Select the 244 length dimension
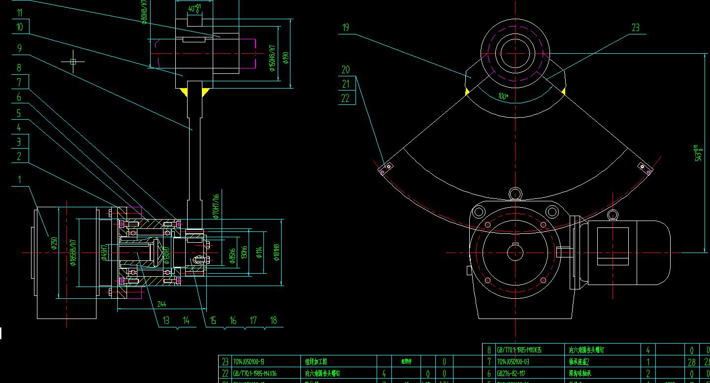Viewport: 710px width, 383px height. tap(161, 304)
